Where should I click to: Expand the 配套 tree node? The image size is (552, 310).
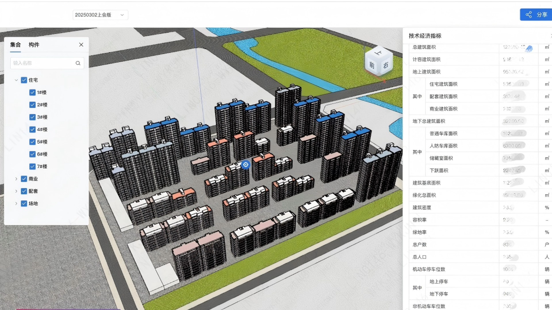(x=16, y=191)
